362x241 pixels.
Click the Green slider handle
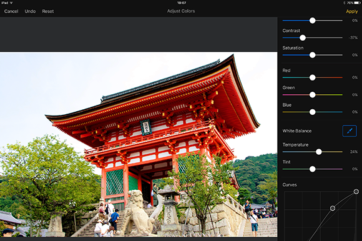(312, 95)
